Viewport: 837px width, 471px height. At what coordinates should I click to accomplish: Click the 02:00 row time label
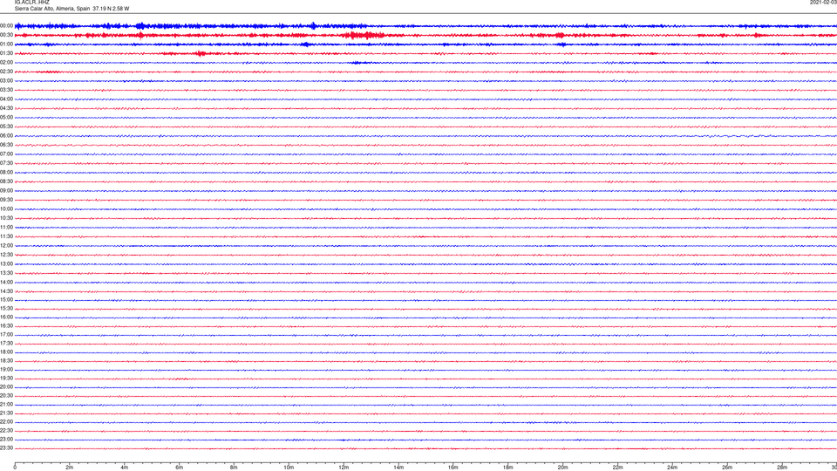point(6,63)
